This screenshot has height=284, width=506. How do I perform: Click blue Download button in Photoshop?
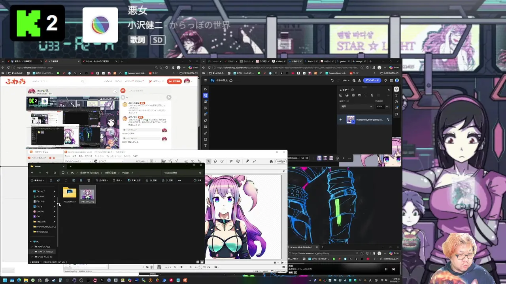click(x=372, y=80)
